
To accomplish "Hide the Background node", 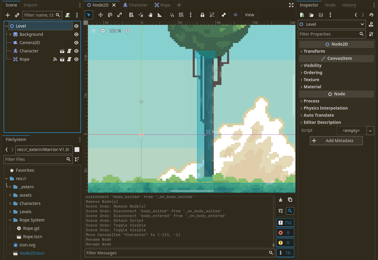I will click(x=76, y=34).
